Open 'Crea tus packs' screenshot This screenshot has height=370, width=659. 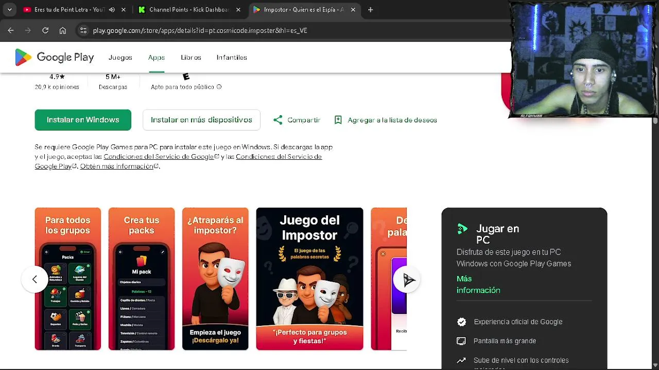point(142,279)
